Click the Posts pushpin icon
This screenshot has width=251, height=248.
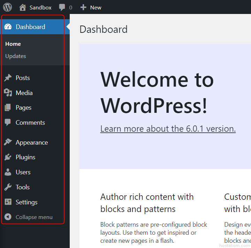point(8,78)
